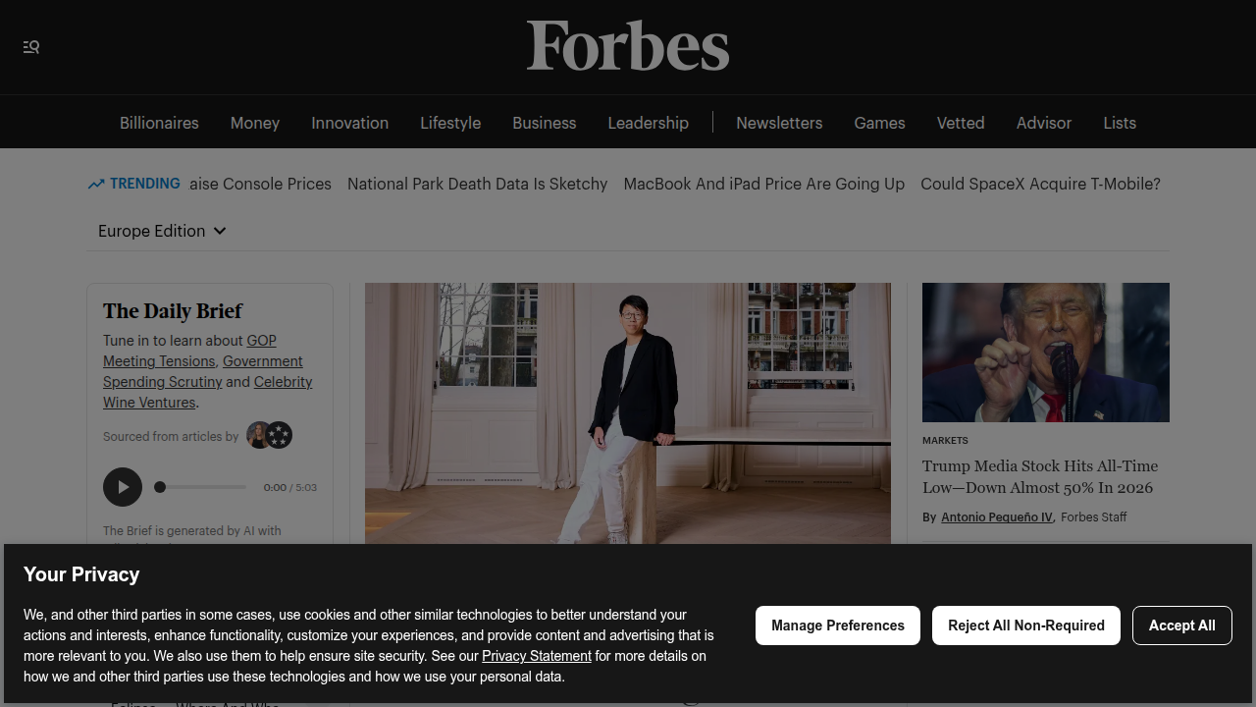The height and width of the screenshot is (707, 1256).
Task: Open author Antonio Pequeño IV's profile
Action: [997, 517]
